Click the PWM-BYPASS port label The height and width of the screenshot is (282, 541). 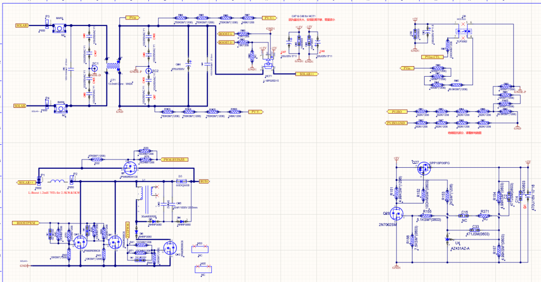[x=174, y=160]
